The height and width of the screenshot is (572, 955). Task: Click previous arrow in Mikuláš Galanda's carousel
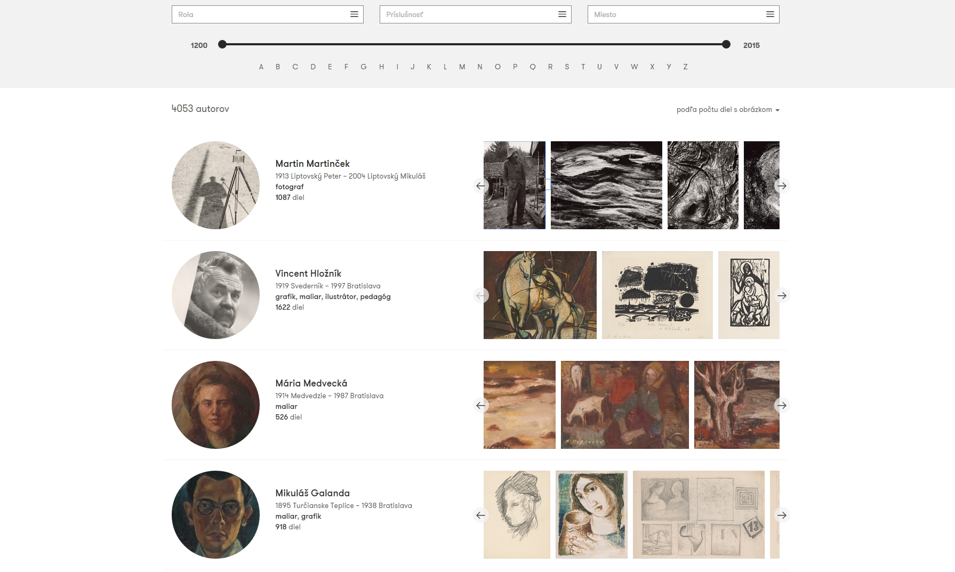pyautogui.click(x=480, y=515)
